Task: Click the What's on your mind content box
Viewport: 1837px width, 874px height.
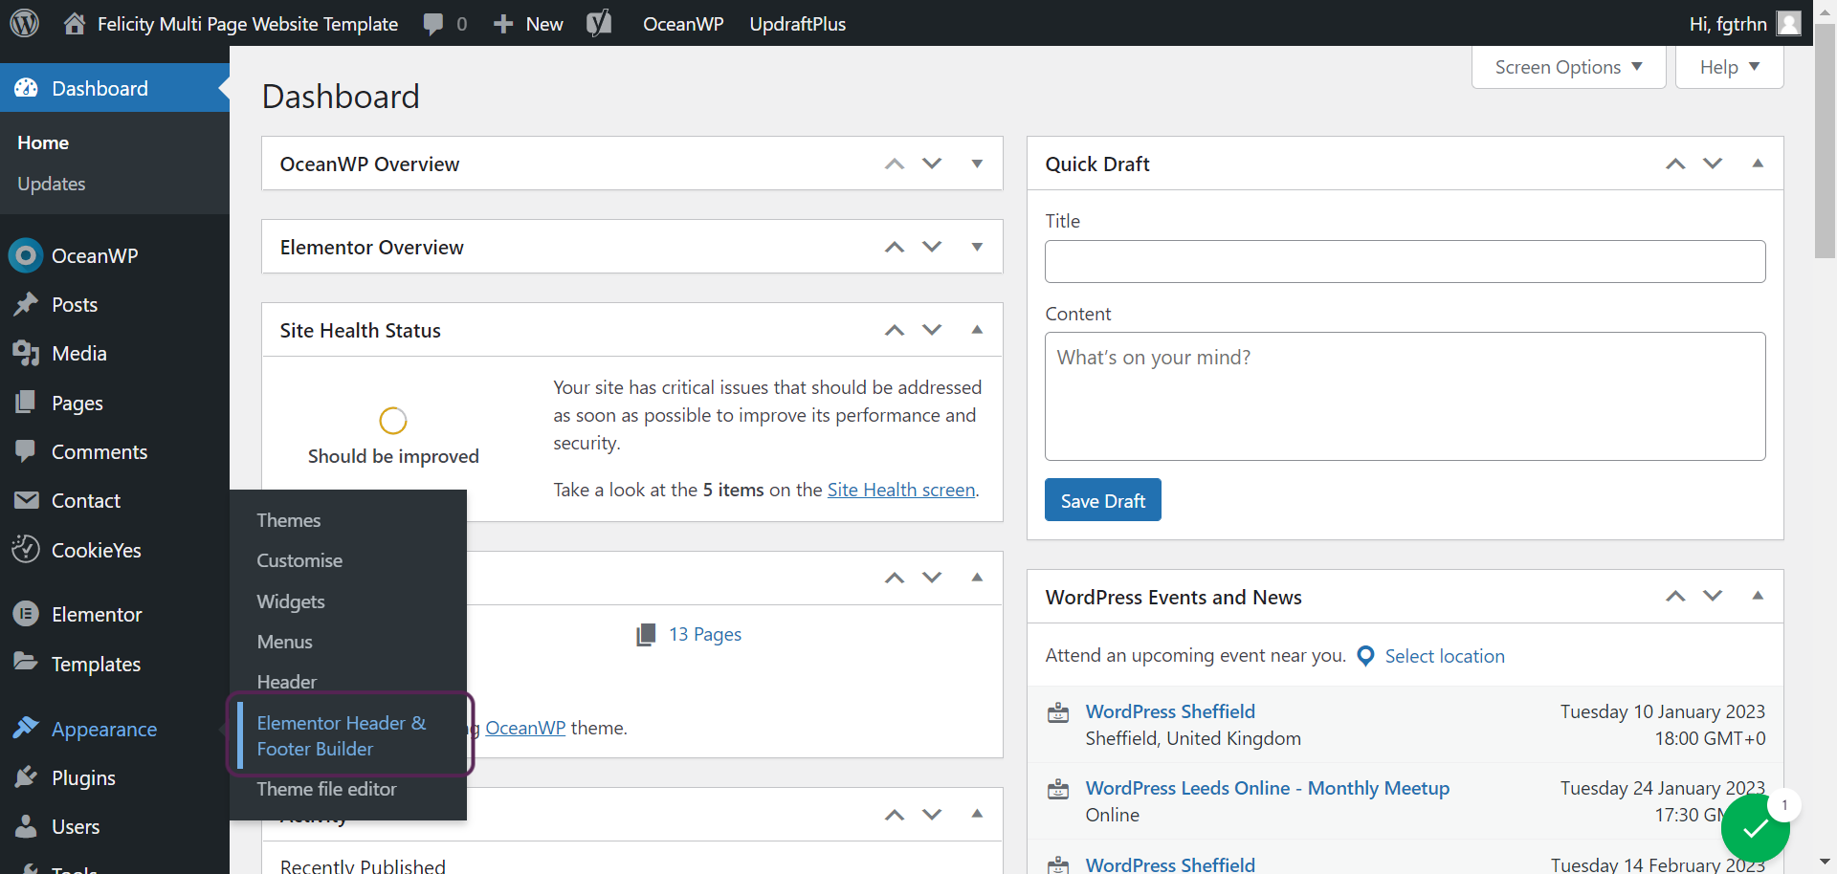Action: (1405, 396)
